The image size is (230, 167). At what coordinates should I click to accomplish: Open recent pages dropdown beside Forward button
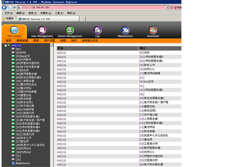pyautogui.click(x=15, y=7)
